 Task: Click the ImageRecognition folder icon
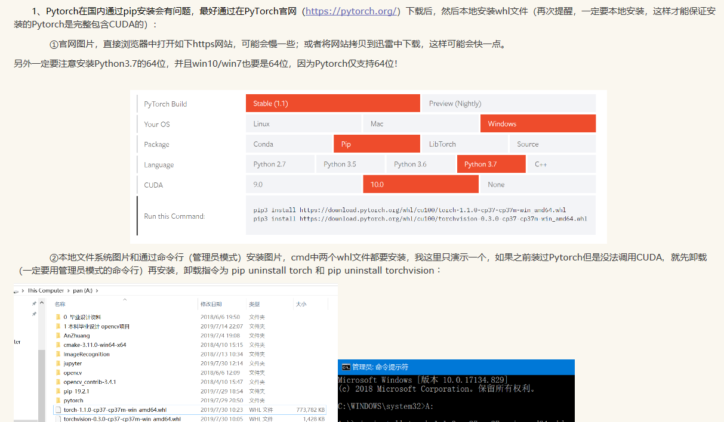click(59, 354)
